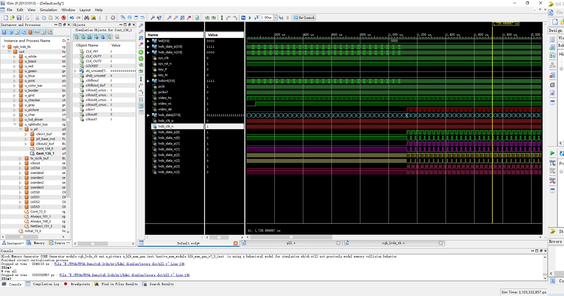
Task: Click the waveform horizontal scrollbar
Action: 291,237
